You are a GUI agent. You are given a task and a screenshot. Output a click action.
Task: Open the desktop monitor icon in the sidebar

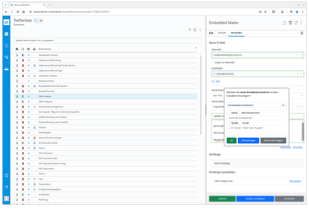(x=6, y=46)
